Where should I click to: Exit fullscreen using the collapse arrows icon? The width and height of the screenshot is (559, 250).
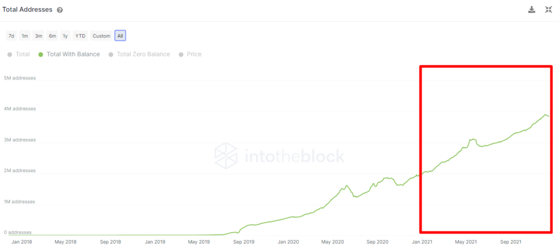click(x=549, y=10)
